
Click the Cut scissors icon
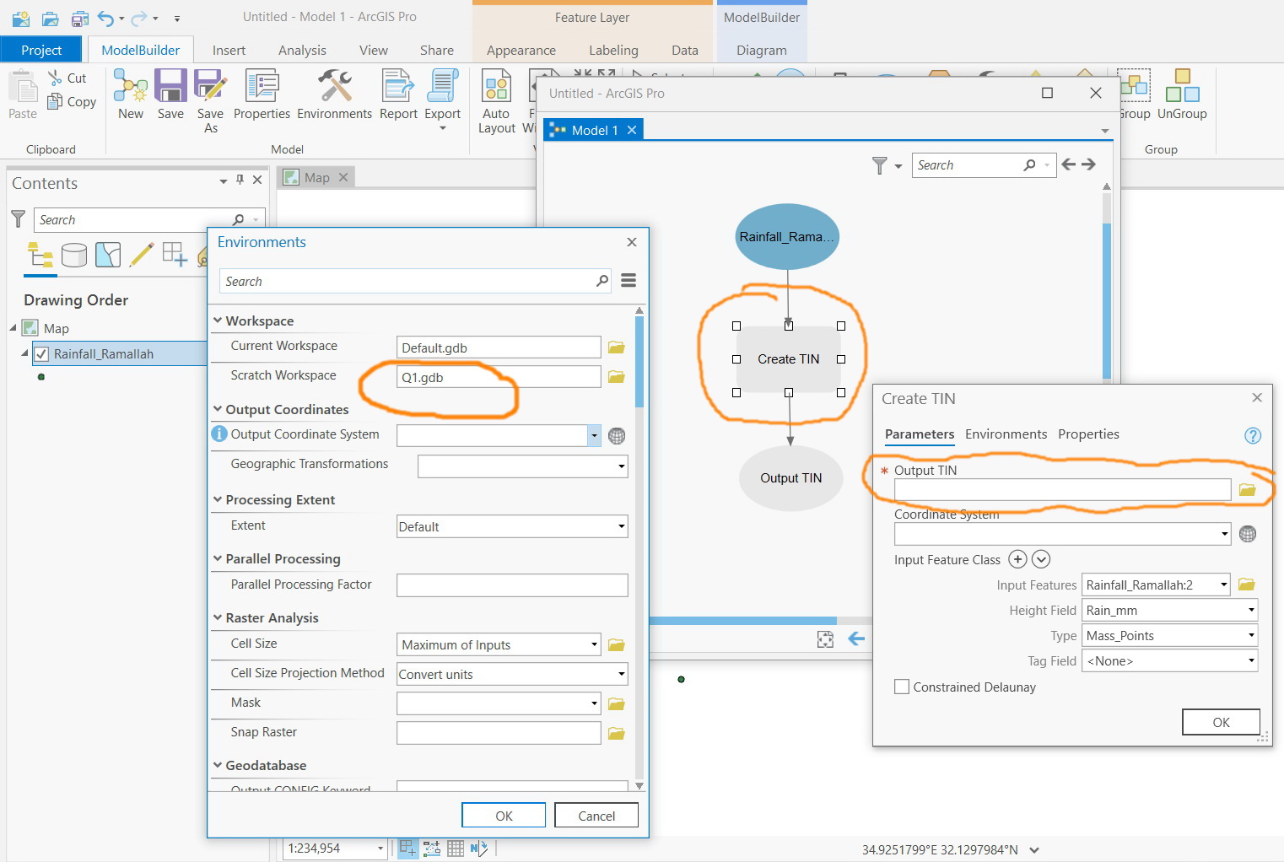point(56,78)
